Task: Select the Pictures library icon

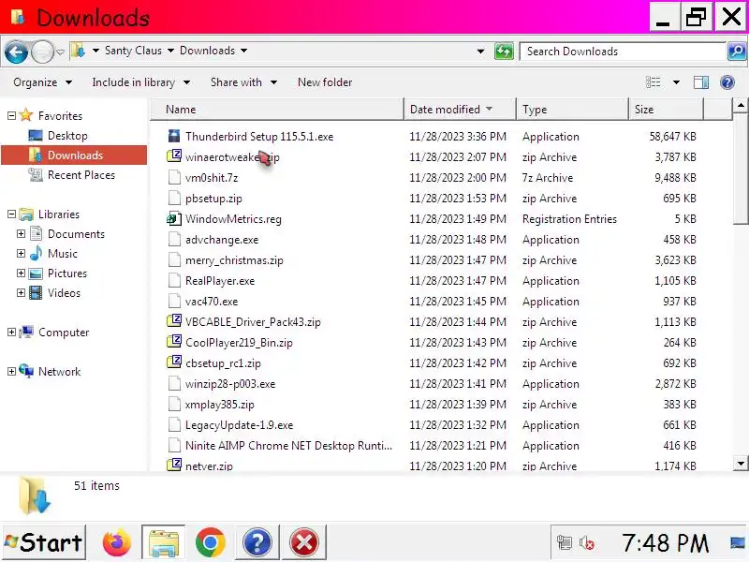Action: (36, 274)
